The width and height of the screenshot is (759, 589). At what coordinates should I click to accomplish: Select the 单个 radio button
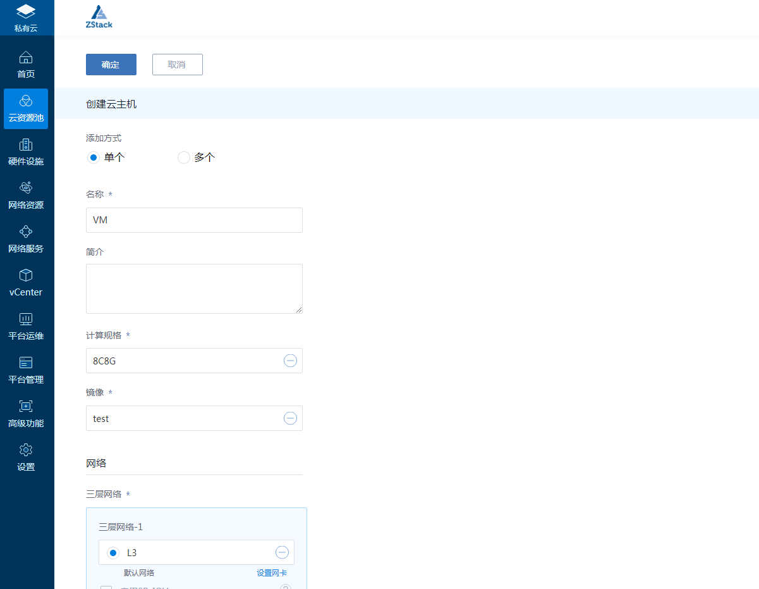(x=93, y=157)
